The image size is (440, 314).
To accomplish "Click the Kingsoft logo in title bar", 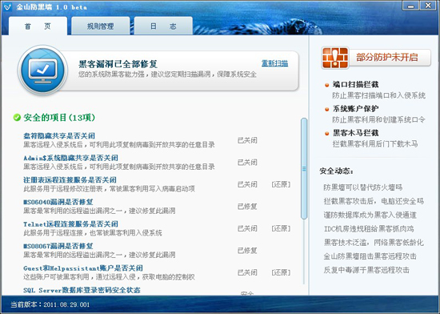I will tap(6, 6).
